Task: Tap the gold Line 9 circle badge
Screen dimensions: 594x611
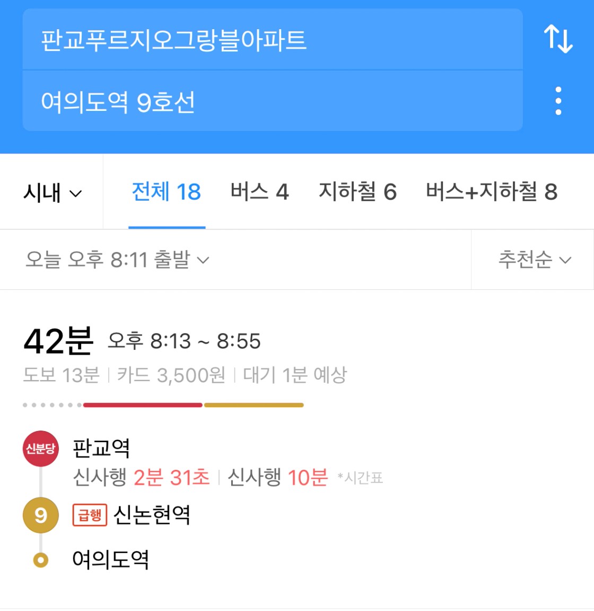Action: (41, 515)
